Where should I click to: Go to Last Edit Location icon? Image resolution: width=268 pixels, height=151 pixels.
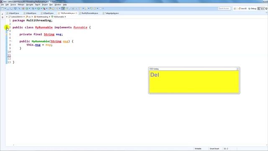91,8
